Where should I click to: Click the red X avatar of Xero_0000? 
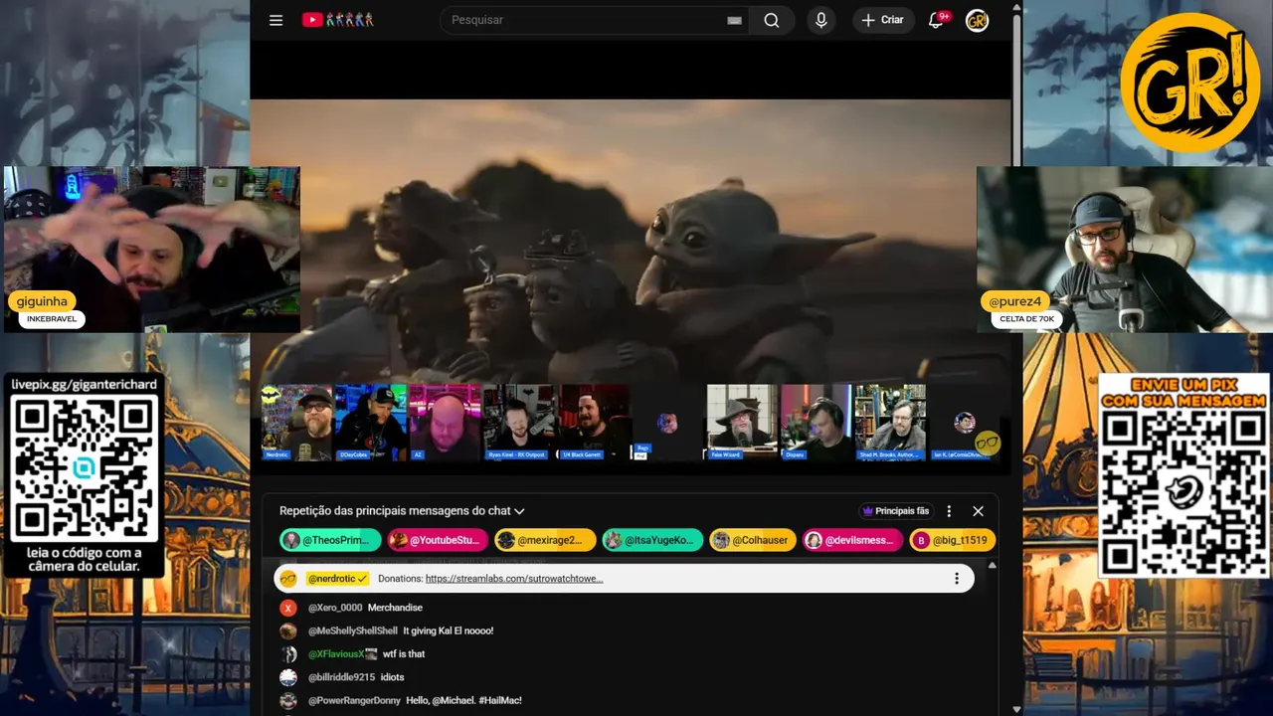pyautogui.click(x=288, y=608)
